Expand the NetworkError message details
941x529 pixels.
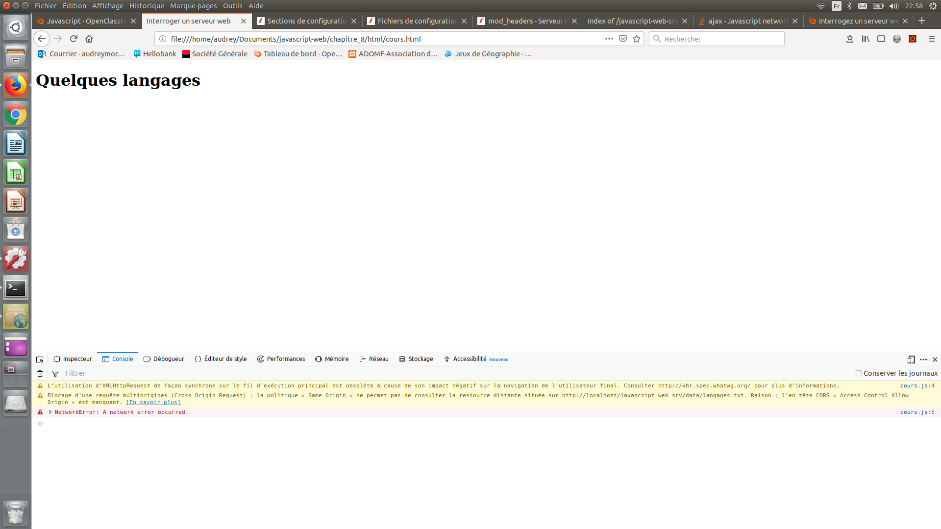(x=50, y=412)
